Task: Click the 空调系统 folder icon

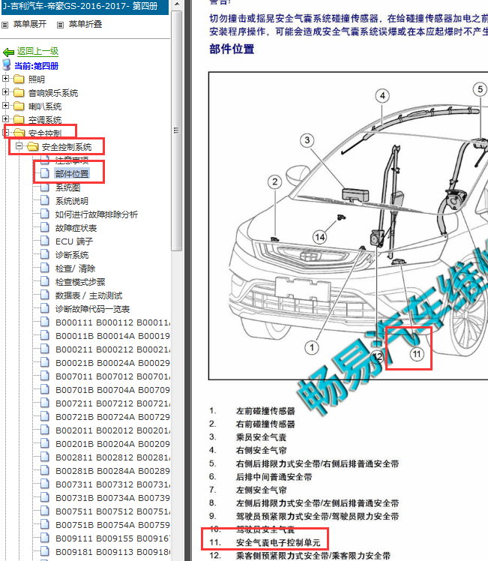Action: (x=19, y=119)
